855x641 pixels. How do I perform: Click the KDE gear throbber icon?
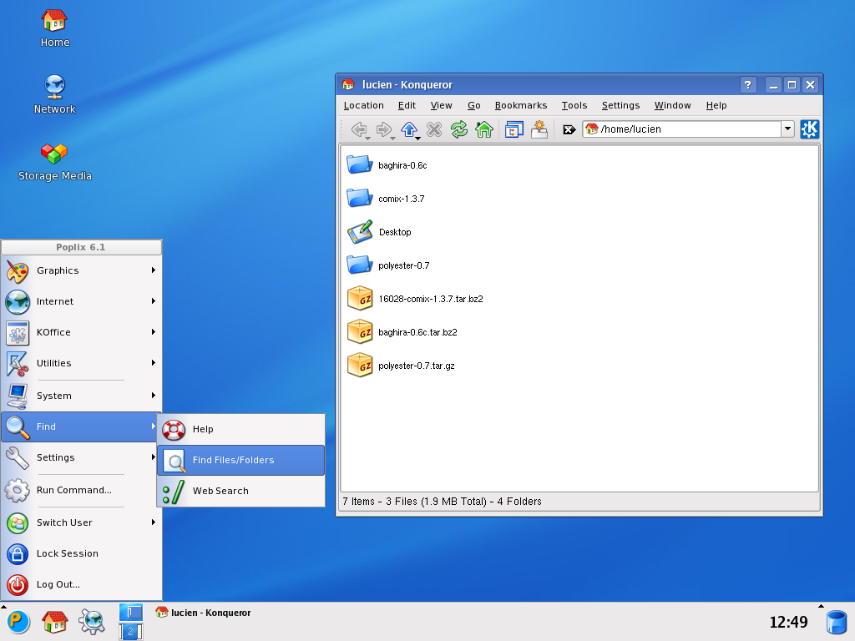[x=809, y=129]
